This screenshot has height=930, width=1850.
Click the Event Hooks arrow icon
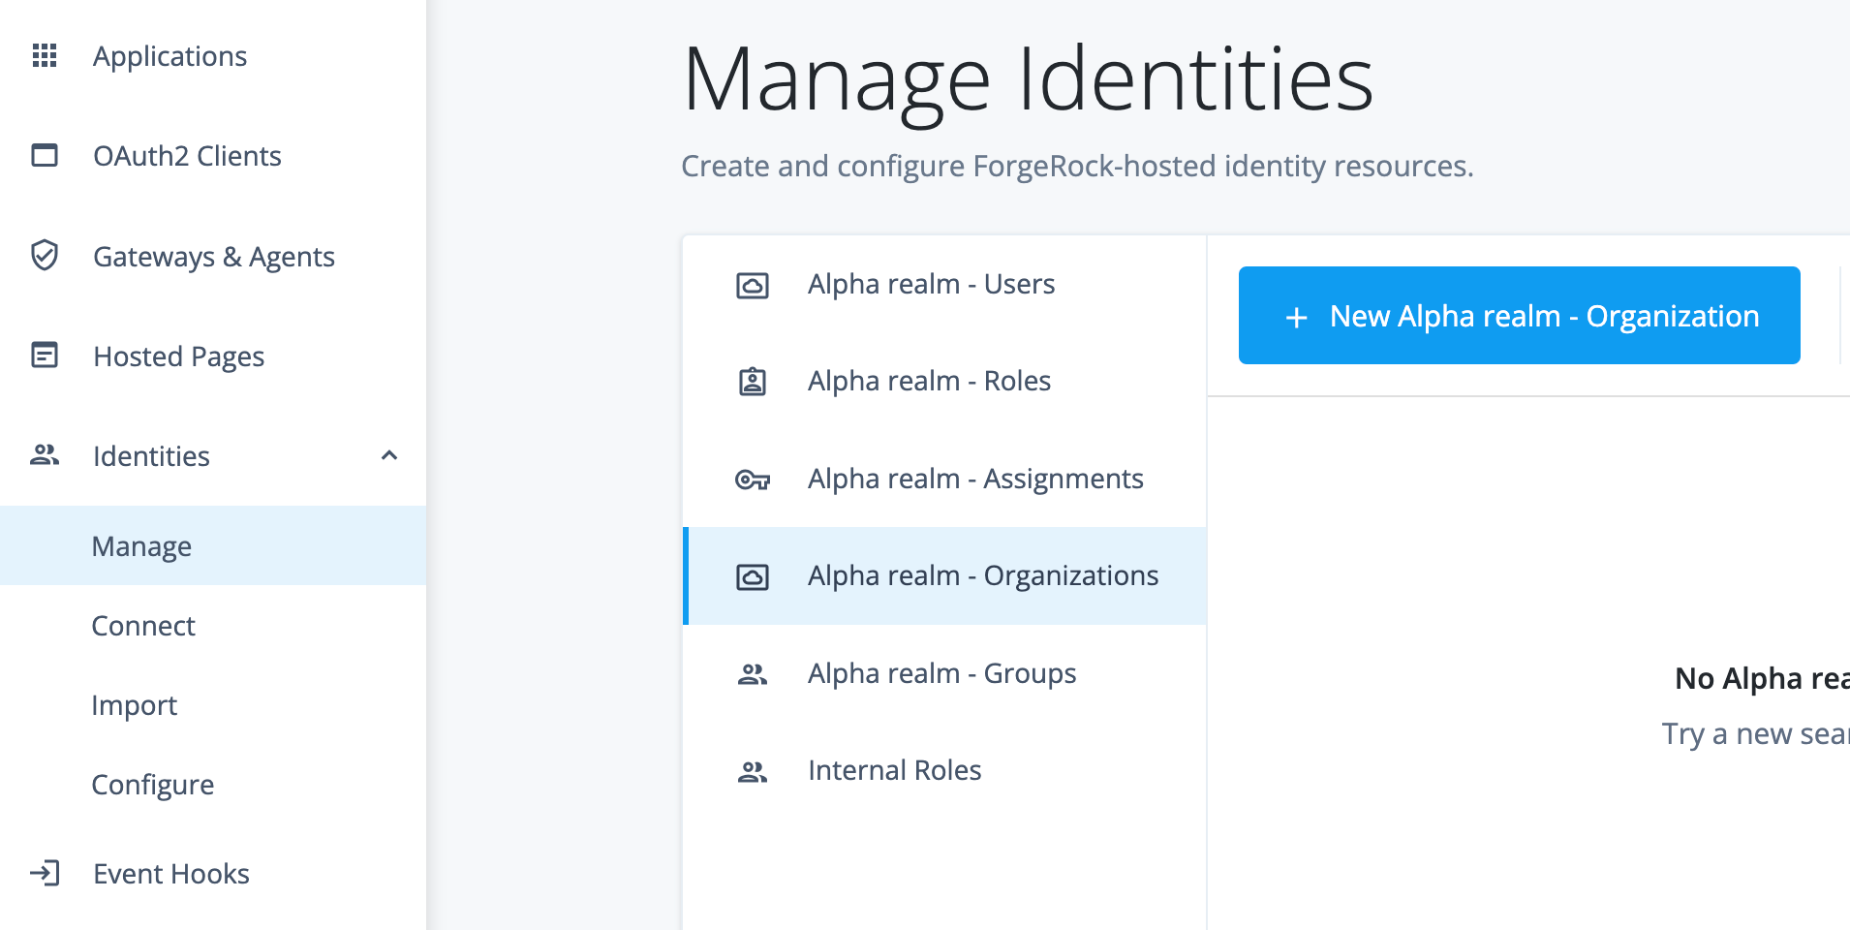click(x=45, y=873)
